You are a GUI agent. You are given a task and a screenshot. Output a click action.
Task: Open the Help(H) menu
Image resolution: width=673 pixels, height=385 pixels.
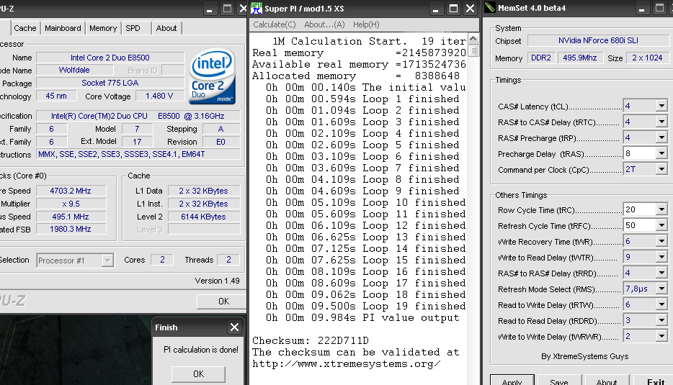tap(366, 24)
